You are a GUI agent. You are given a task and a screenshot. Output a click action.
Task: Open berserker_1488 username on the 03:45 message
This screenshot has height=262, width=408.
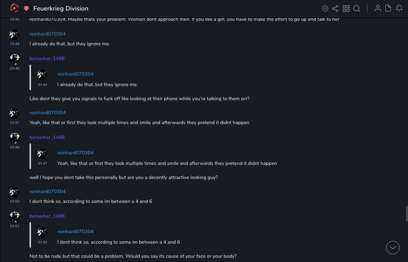click(x=47, y=59)
